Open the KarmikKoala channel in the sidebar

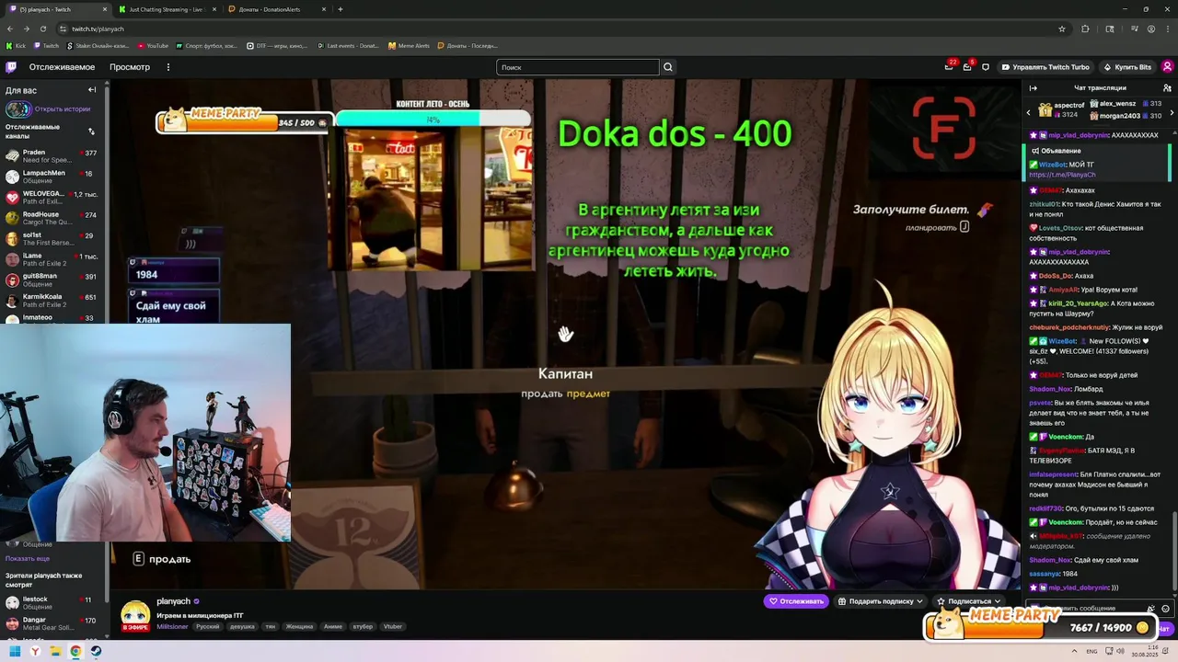point(53,301)
